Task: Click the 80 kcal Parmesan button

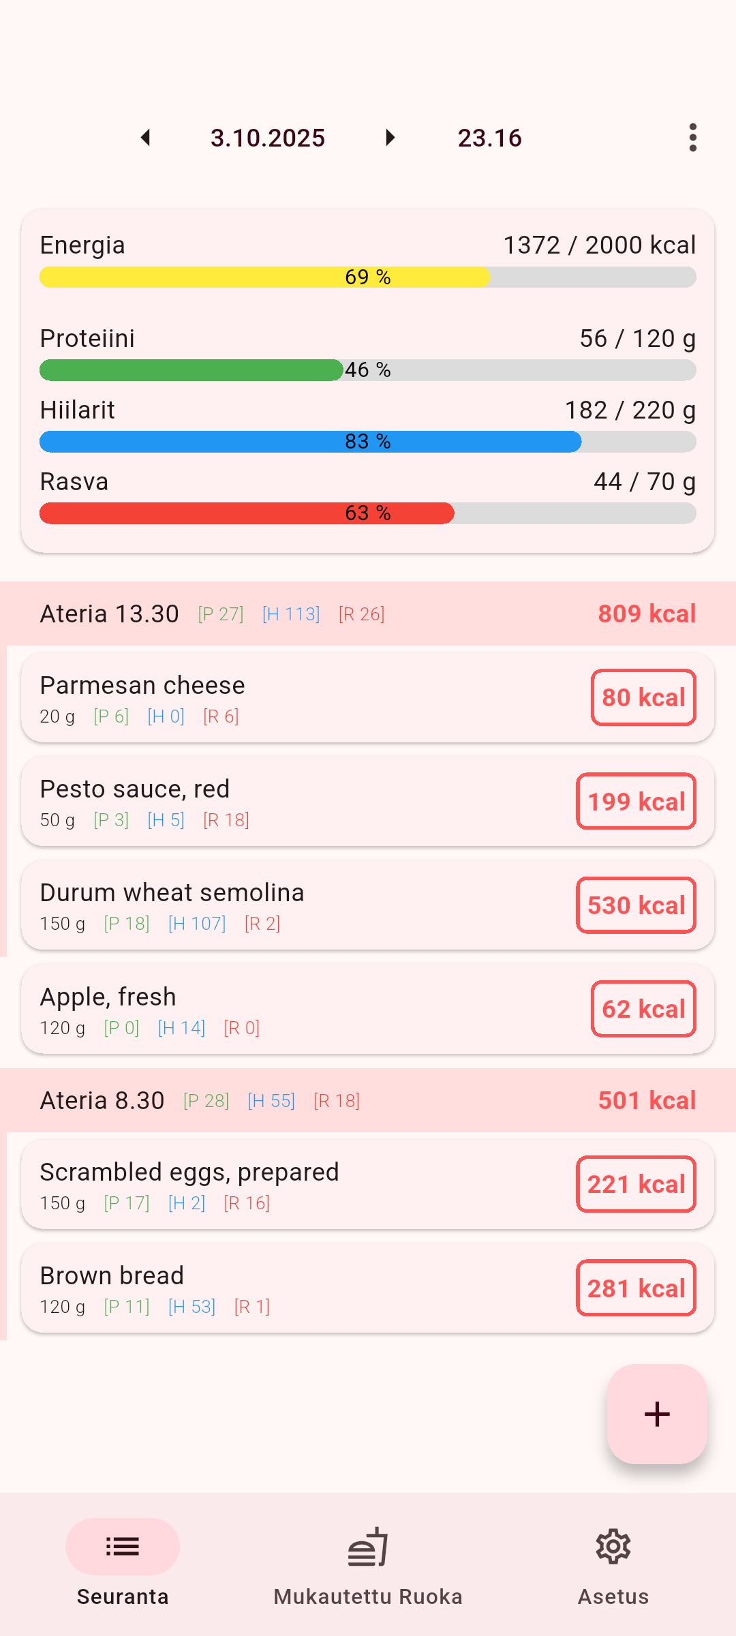Action: (x=643, y=697)
